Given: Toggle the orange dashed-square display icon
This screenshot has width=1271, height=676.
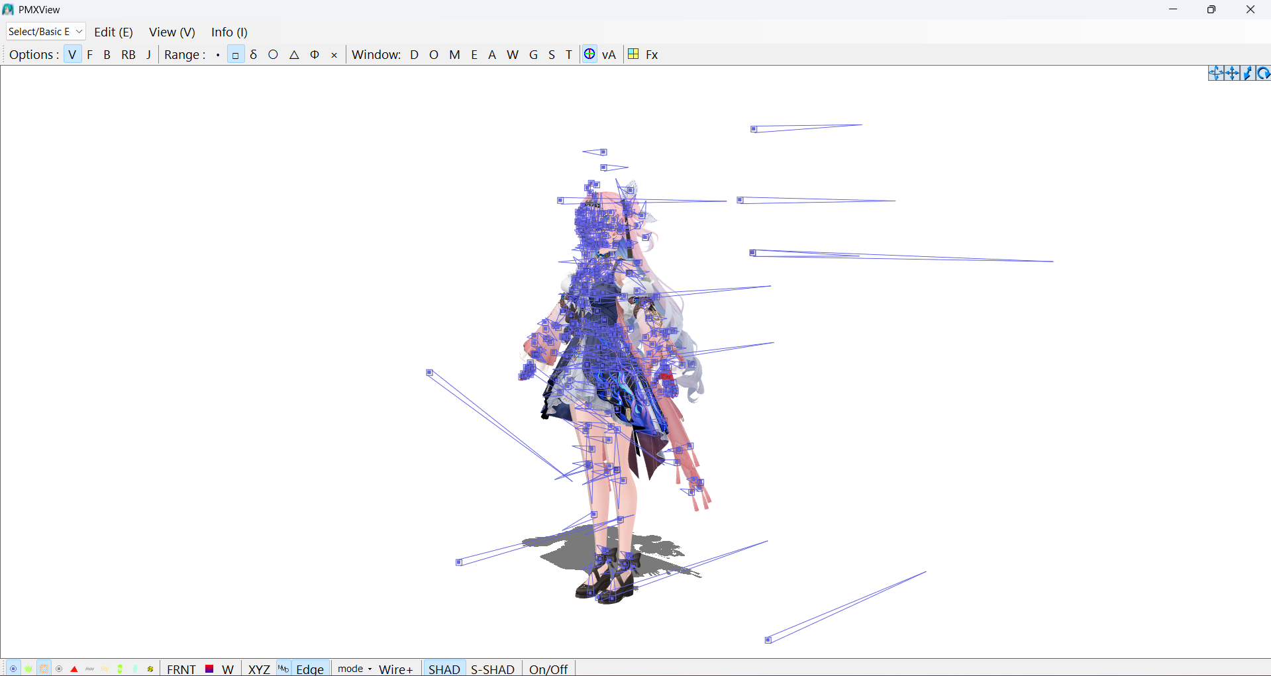Looking at the screenshot, I should [44, 669].
